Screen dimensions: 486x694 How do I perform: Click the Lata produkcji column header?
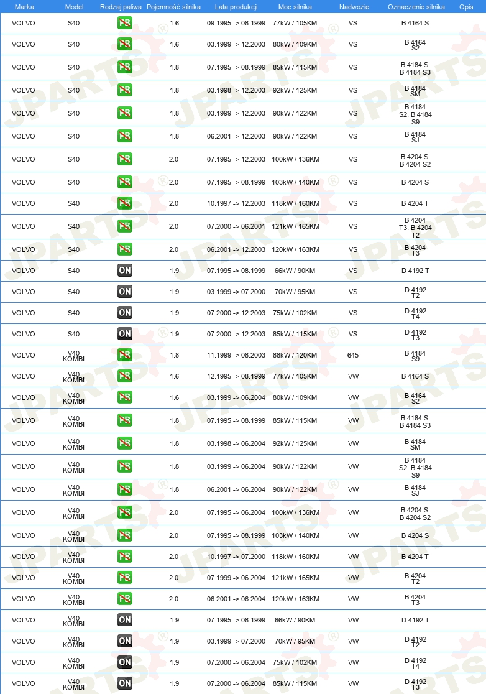click(236, 7)
